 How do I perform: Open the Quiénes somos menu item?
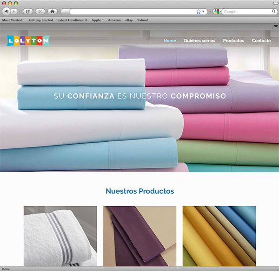pos(199,41)
